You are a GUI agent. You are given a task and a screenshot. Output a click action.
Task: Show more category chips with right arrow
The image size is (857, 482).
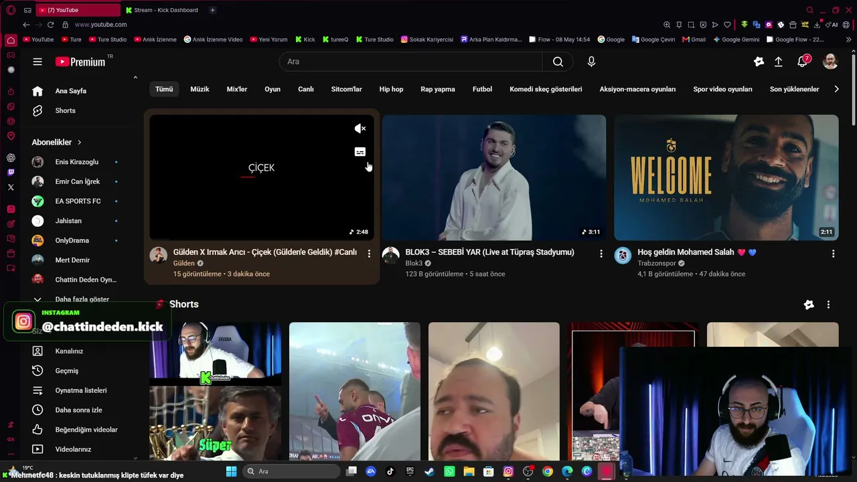(x=836, y=89)
